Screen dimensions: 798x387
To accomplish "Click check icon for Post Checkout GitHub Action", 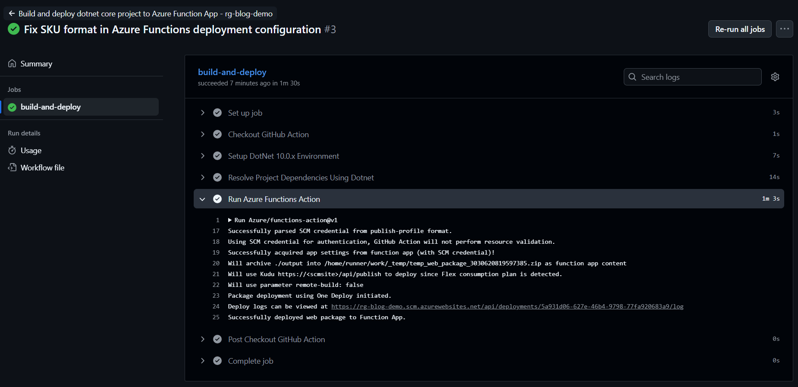I will 217,339.
